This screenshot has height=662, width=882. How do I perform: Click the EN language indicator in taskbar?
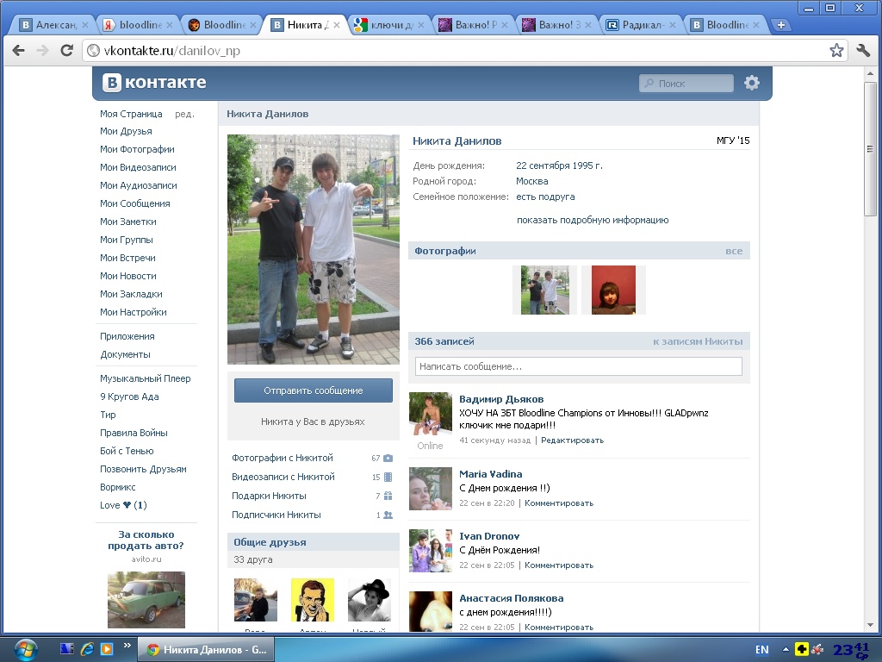[x=761, y=649]
